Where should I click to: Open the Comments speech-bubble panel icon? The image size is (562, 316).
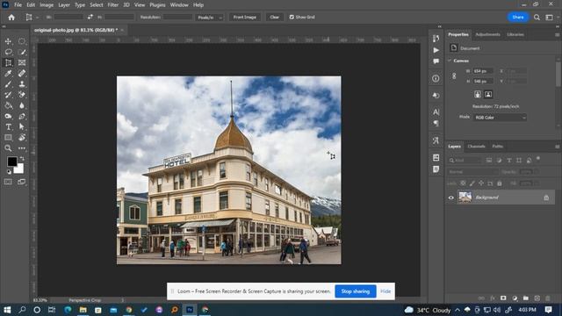pos(436,61)
